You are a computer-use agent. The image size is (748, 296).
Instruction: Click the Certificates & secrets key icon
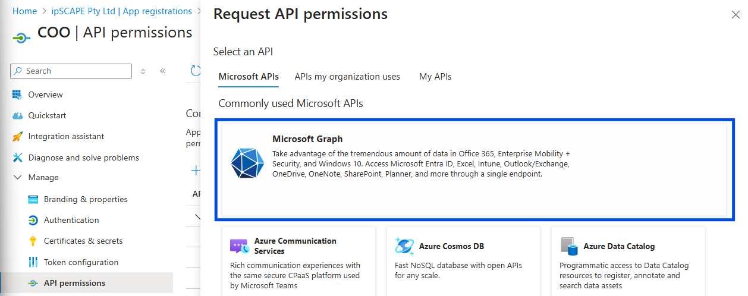33,241
